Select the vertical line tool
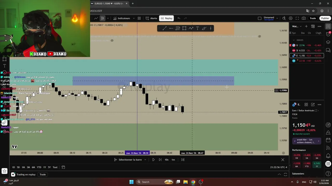Image resolution: width=332 pixels, height=186 pixels. click(211, 28)
